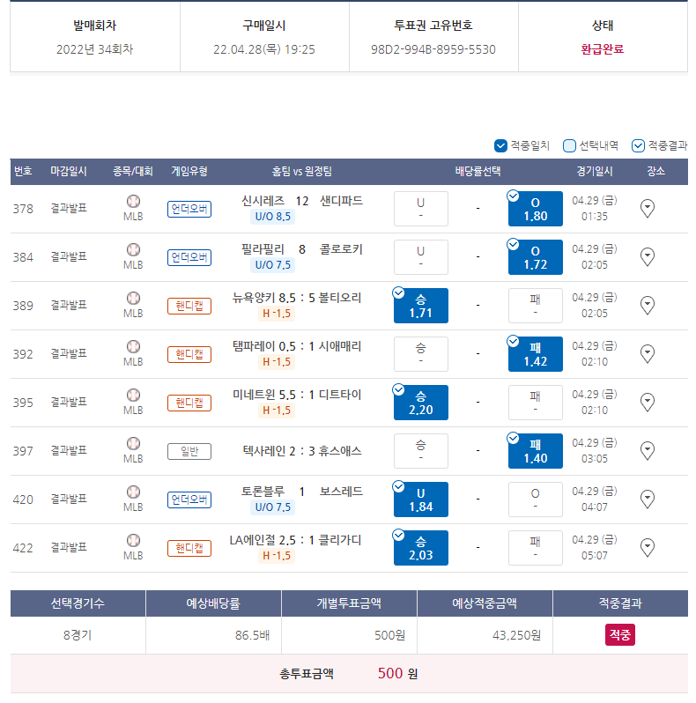696x703 pixels.
Task: Open location pin for match 389
Action: [x=648, y=306]
